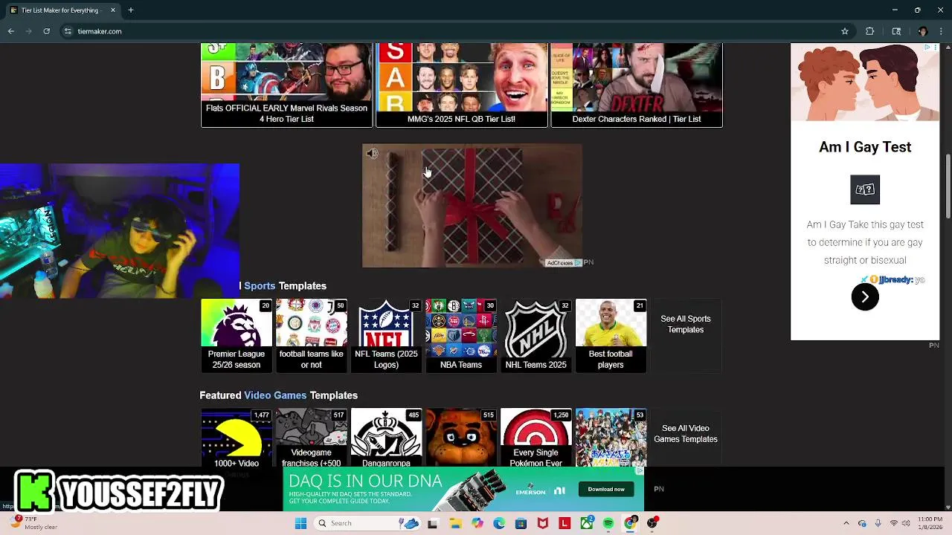Open the Best football players template
The height and width of the screenshot is (535, 952).
(x=611, y=335)
